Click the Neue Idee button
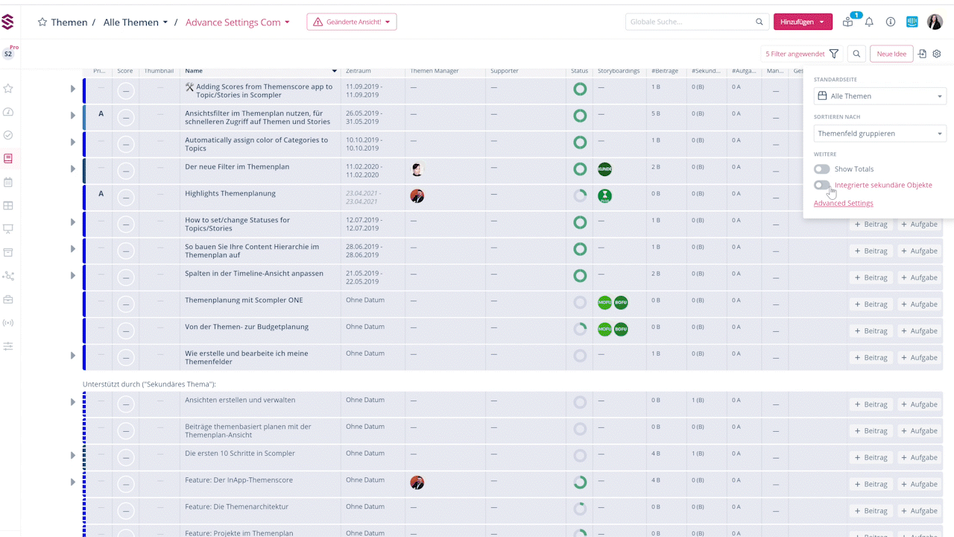Image resolution: width=954 pixels, height=537 pixels. click(x=891, y=54)
